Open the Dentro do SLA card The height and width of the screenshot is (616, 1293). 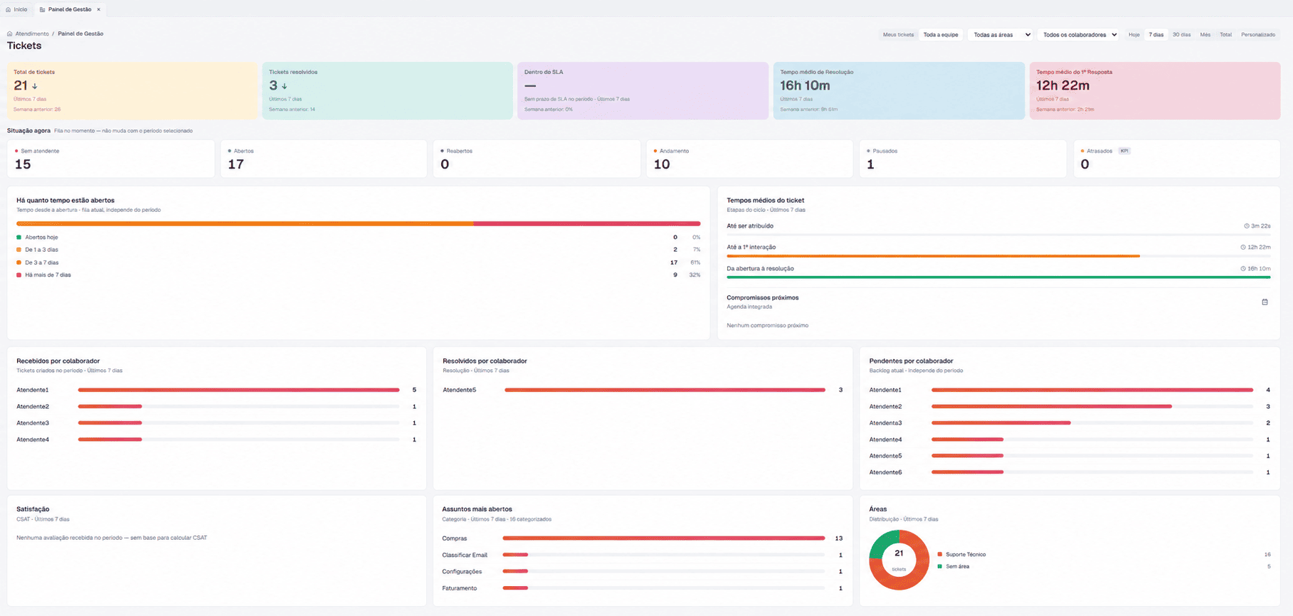tap(643, 90)
